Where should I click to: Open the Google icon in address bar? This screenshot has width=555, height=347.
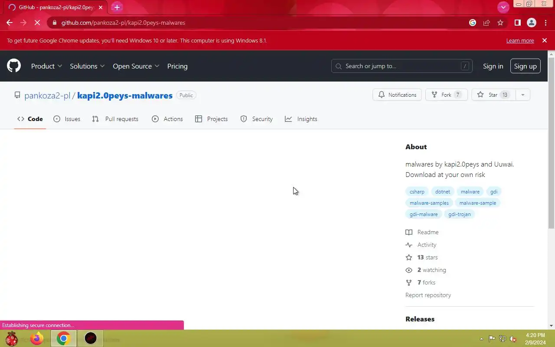473,23
